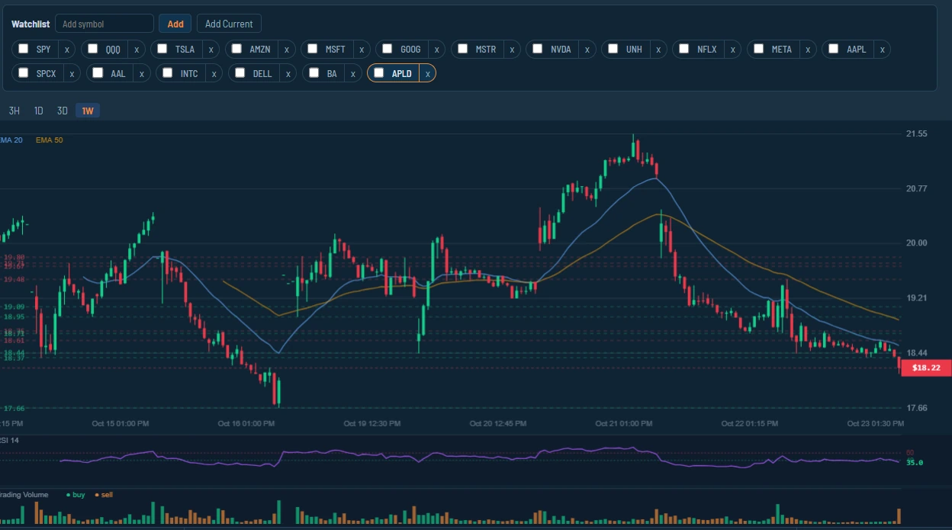The height and width of the screenshot is (530, 952).
Task: Tick the AAL watchlist checkbox
Action: point(98,73)
